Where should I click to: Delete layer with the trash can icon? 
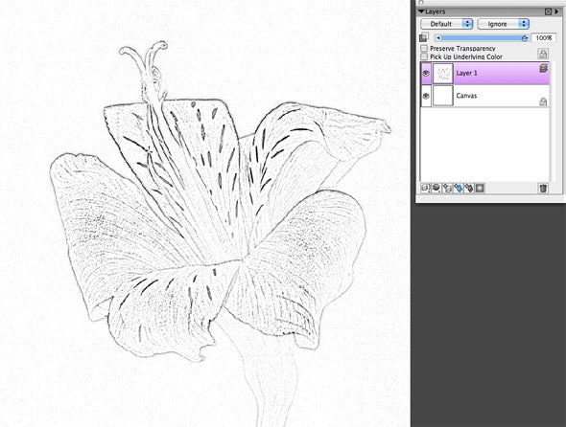click(x=543, y=188)
